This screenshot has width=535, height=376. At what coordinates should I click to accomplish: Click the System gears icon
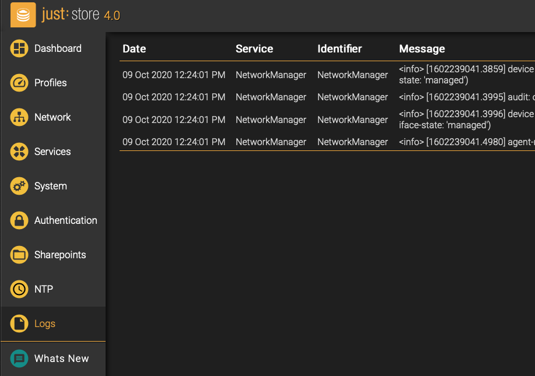pos(19,186)
